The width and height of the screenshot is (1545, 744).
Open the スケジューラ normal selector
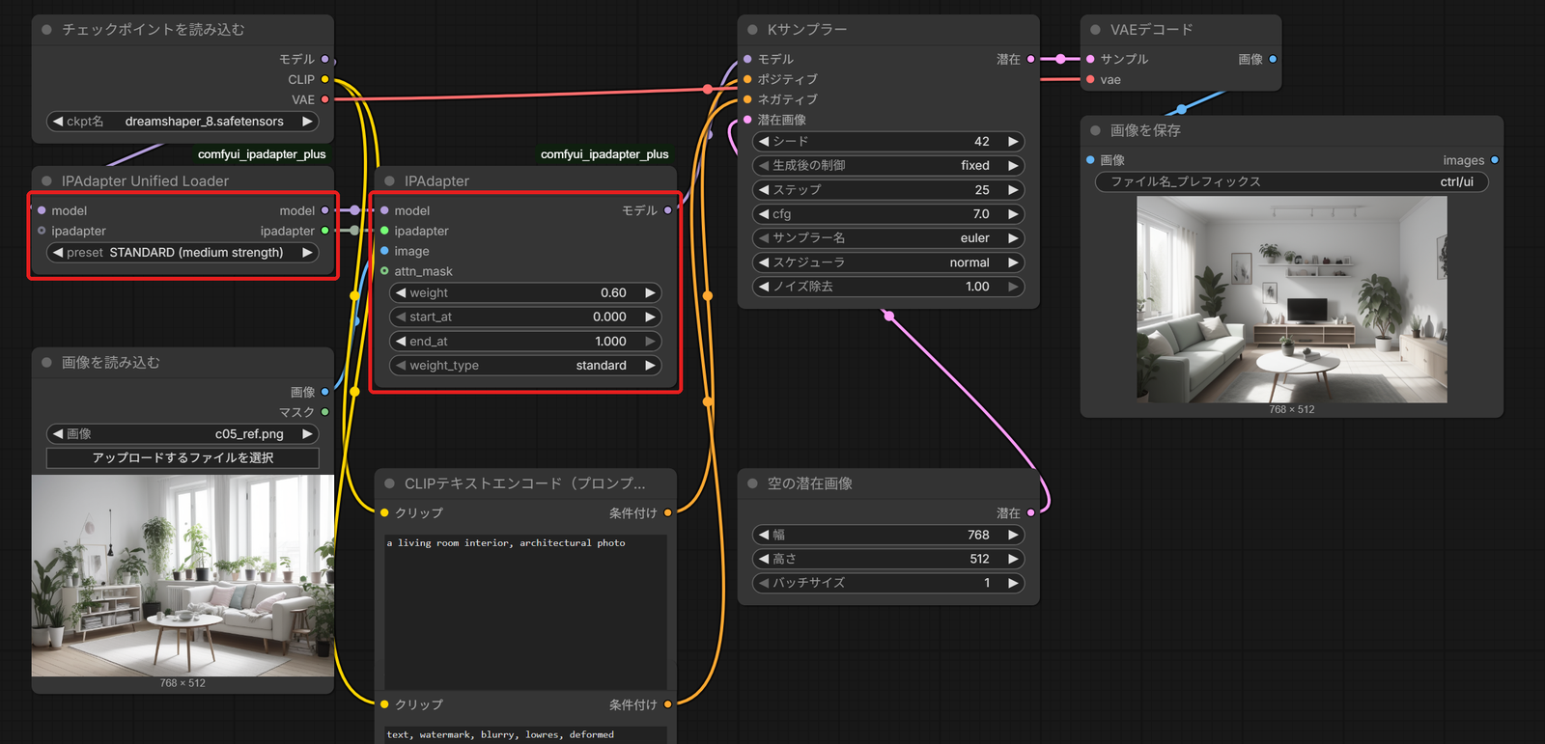[888, 262]
